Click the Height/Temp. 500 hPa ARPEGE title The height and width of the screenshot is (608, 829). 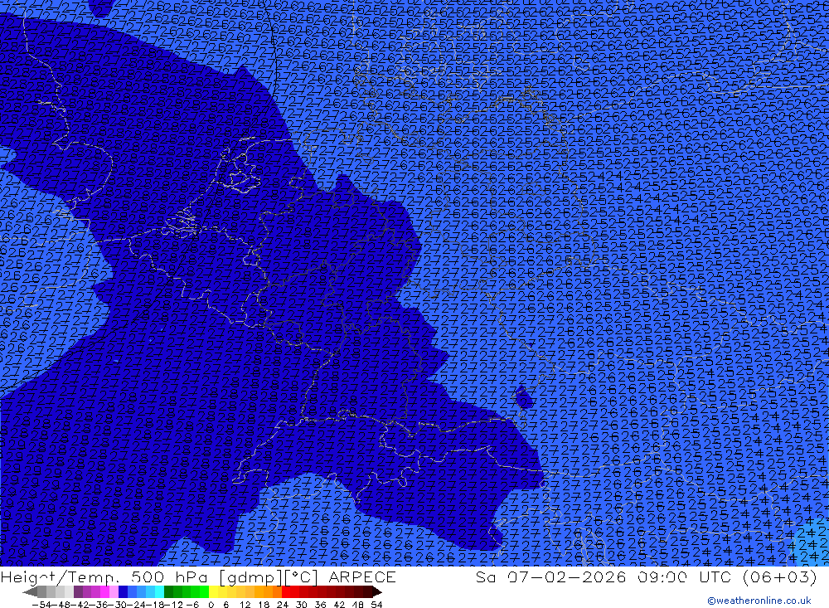pos(198,576)
